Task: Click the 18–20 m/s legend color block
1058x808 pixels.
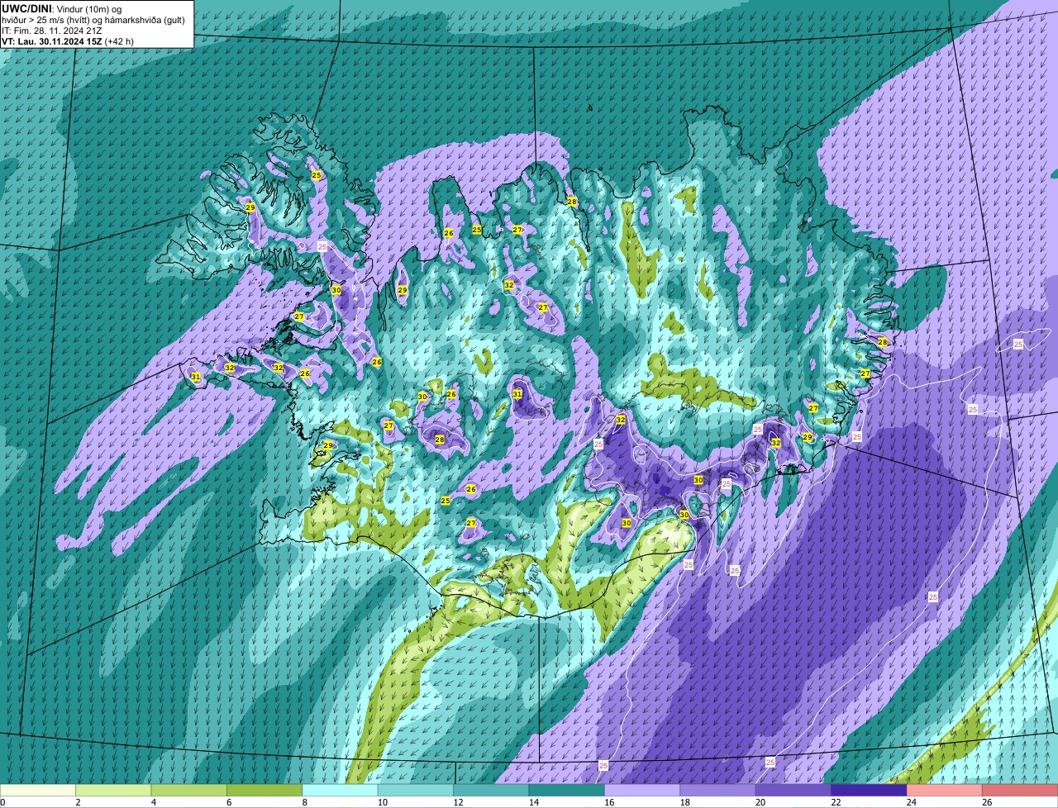Action: (718, 791)
